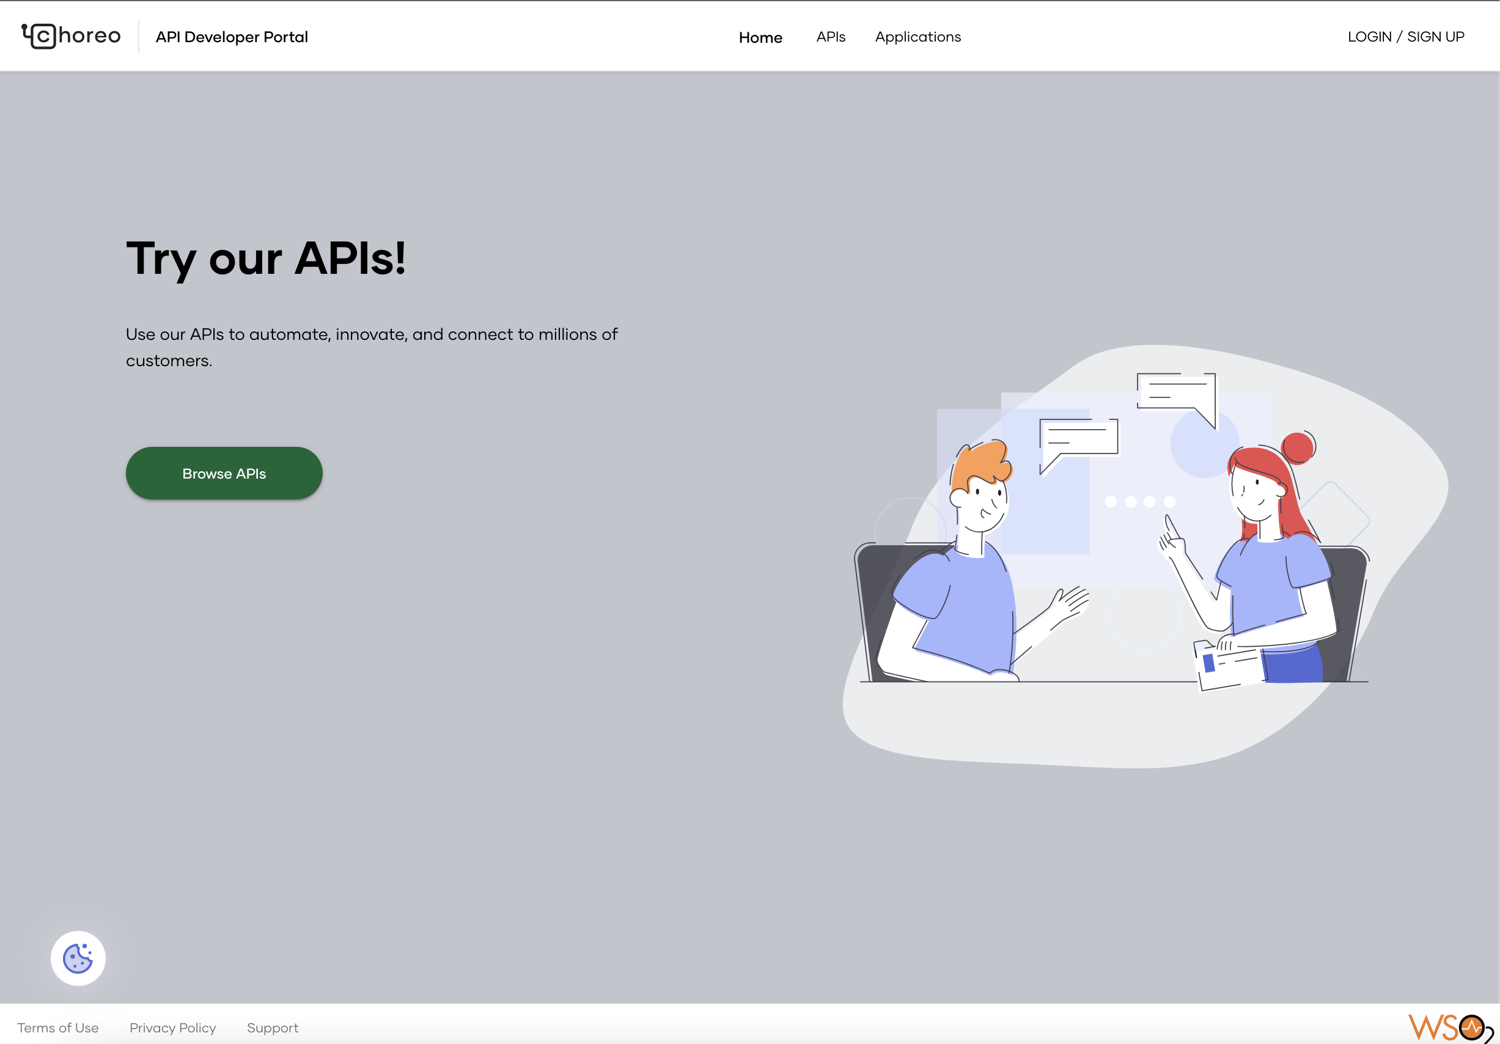
Task: Open the cookie preferences icon
Action: (78, 958)
